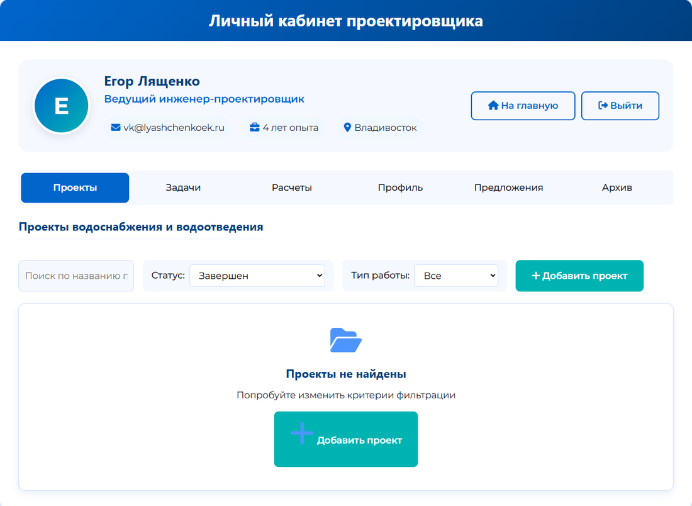
Task: Click the Ведущий инженер-проектировщик job title
Action: pyautogui.click(x=204, y=99)
